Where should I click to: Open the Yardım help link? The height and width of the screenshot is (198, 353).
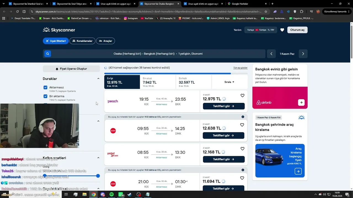pyautogui.click(x=237, y=30)
